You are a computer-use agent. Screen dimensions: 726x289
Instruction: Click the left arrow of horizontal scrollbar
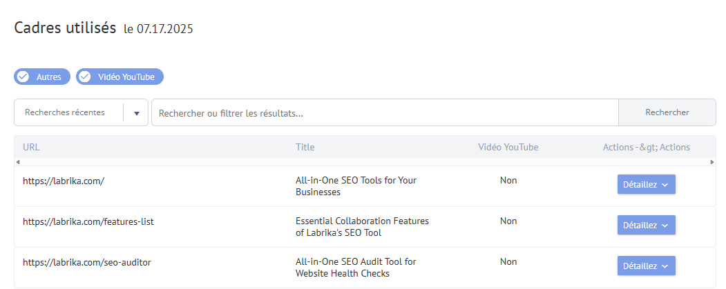click(x=17, y=162)
